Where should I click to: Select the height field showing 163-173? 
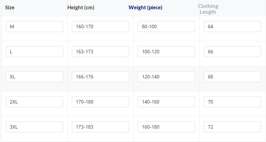100,52
